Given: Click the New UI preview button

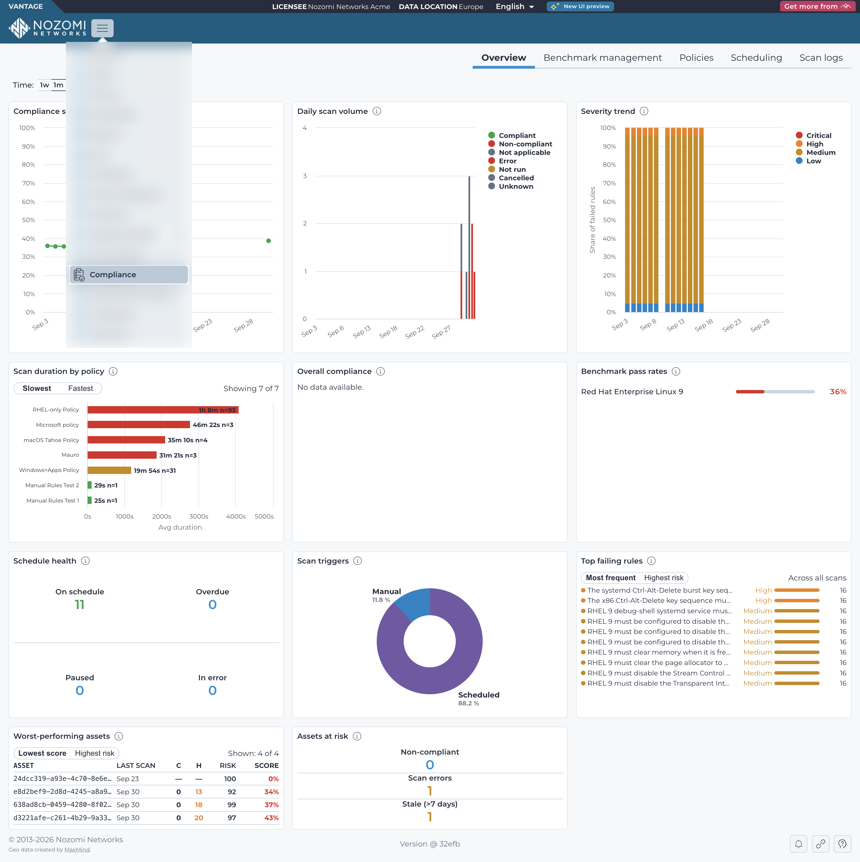Looking at the screenshot, I should (x=580, y=6).
